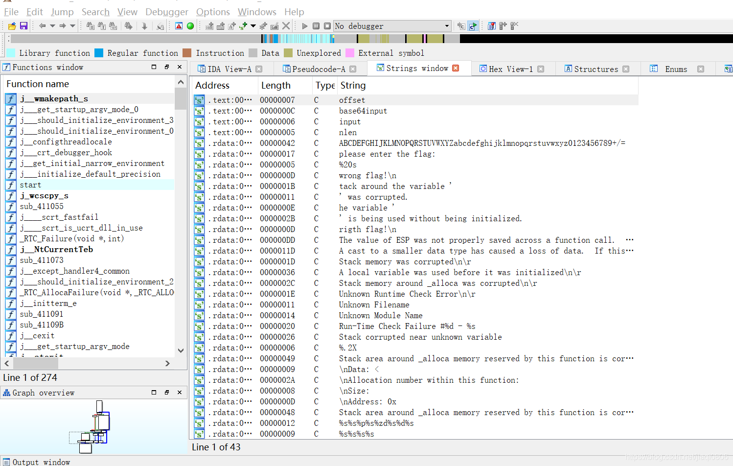The width and height of the screenshot is (733, 466).
Task: Click the add data segment icon
Action: point(221,26)
